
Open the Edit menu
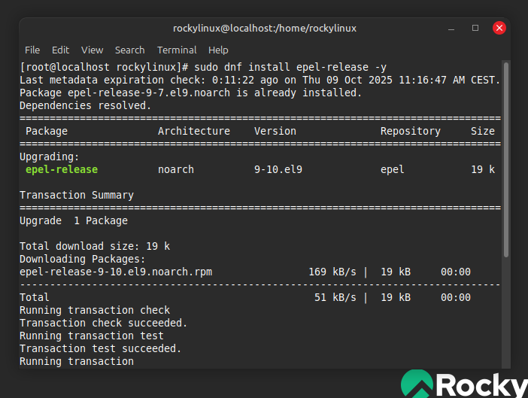point(60,50)
